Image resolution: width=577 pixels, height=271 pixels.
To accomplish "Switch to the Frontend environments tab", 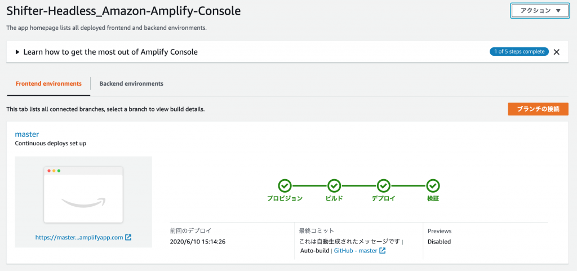I will 48,84.
